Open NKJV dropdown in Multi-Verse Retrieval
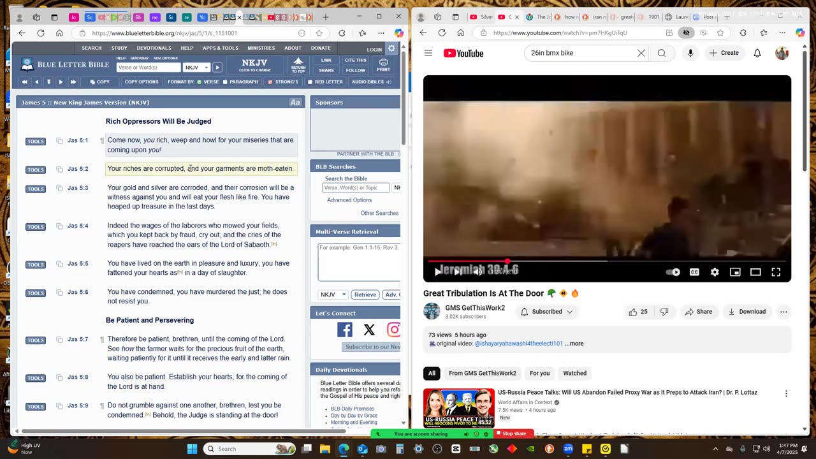 click(x=333, y=295)
